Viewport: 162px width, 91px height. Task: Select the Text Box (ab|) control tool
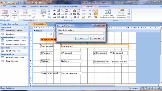(x=54, y=10)
